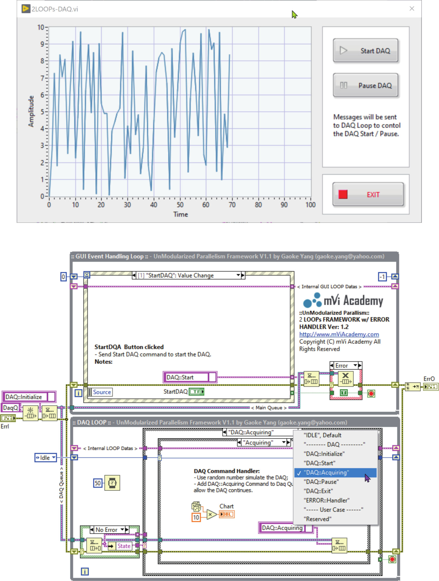
Task: Open the www.mViAcademy.com hyperlink
Action: point(339,334)
